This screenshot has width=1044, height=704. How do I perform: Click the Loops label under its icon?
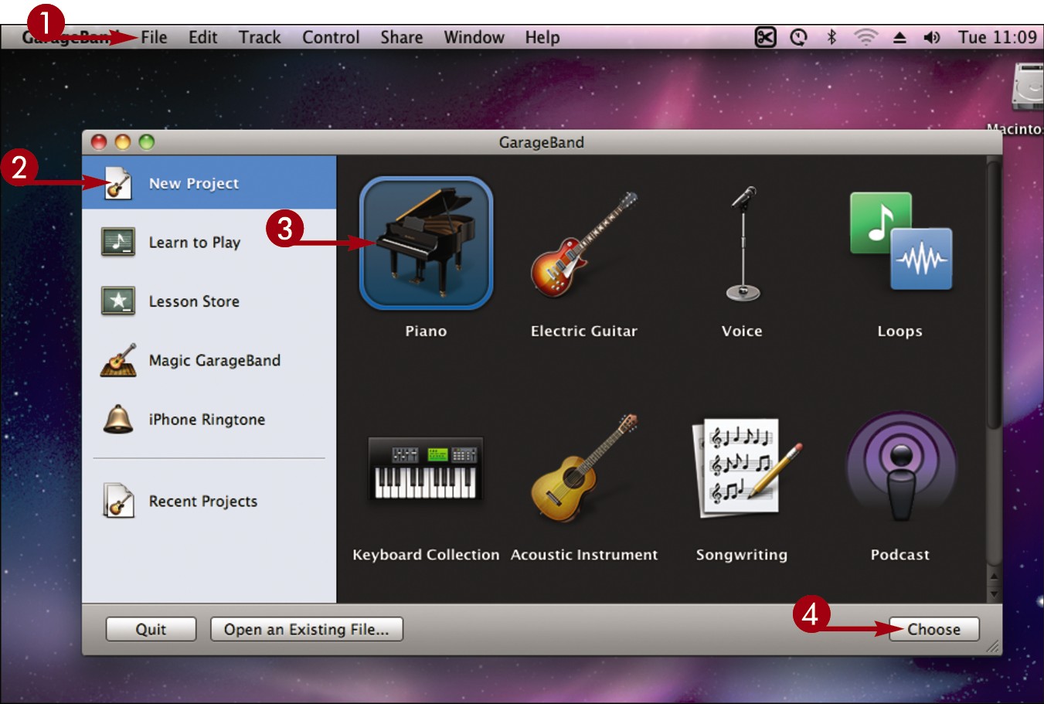point(900,331)
